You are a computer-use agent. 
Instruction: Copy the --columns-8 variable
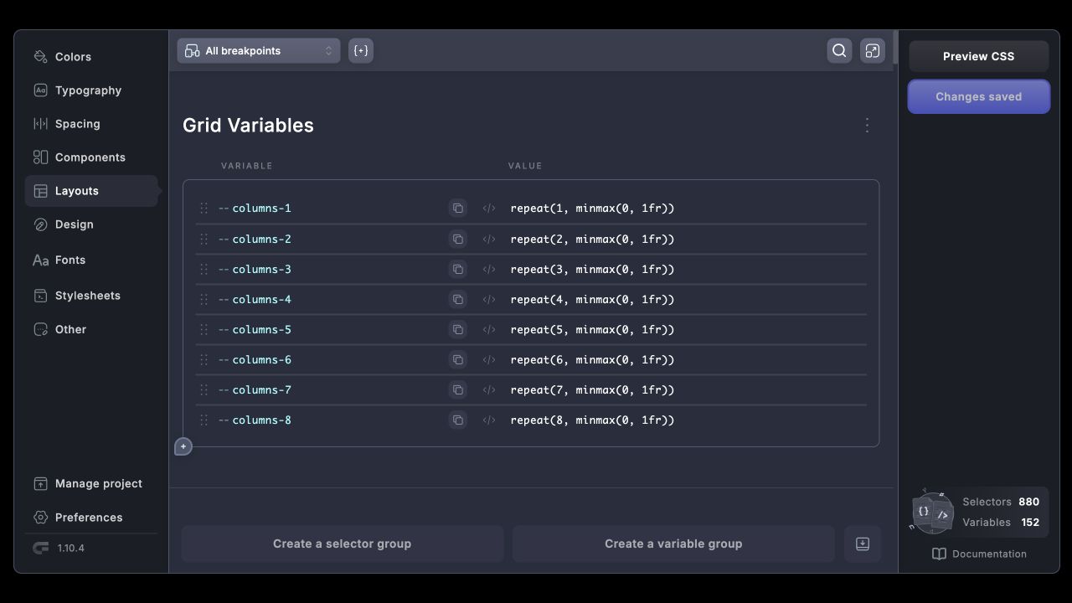pos(457,420)
